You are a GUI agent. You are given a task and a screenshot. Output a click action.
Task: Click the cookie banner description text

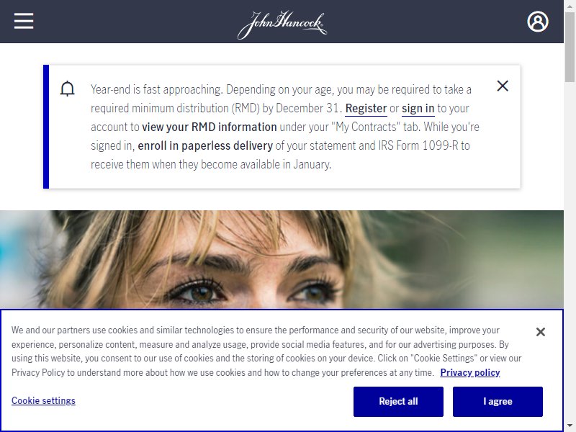[x=266, y=351]
